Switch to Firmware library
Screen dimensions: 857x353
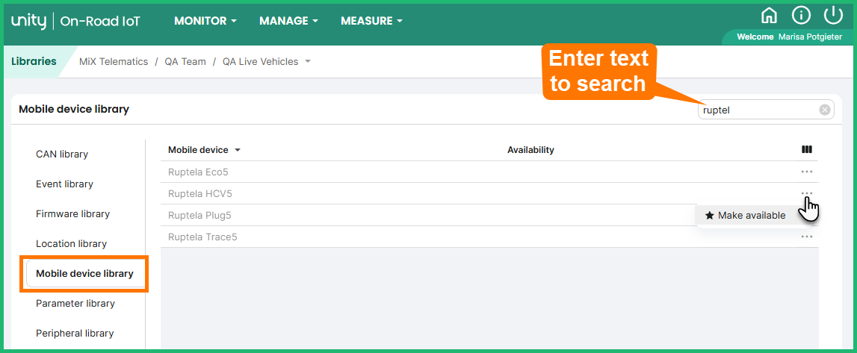coord(72,214)
